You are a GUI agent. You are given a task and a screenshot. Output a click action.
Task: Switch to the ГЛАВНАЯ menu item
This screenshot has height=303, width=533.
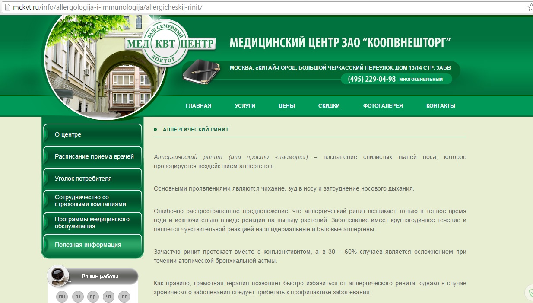click(x=199, y=105)
